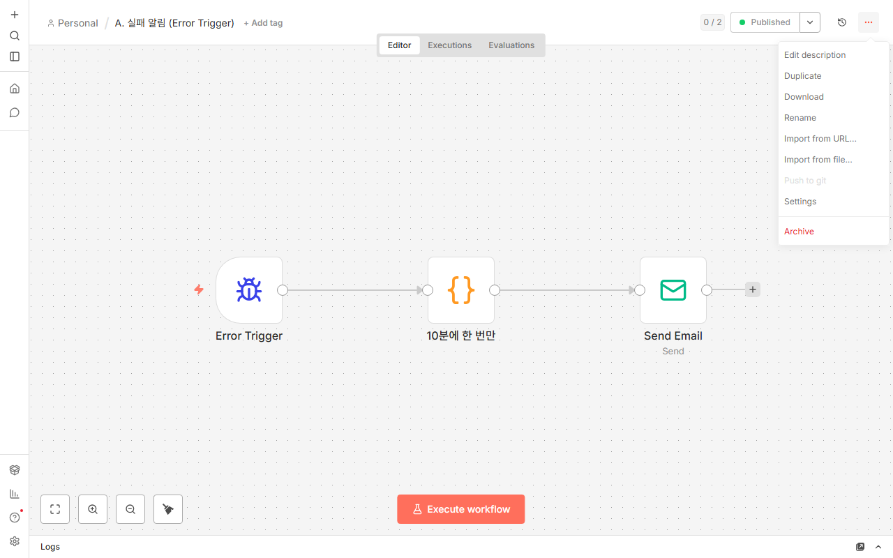
Task: Zoom in on the canvas
Action: [93, 509]
